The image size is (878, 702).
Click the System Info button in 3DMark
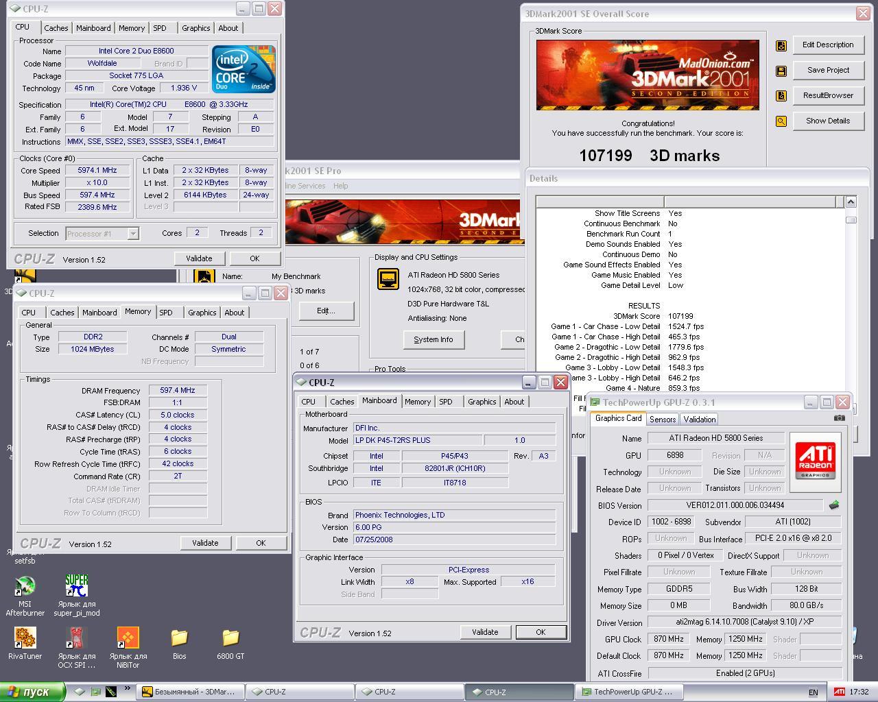coord(433,339)
